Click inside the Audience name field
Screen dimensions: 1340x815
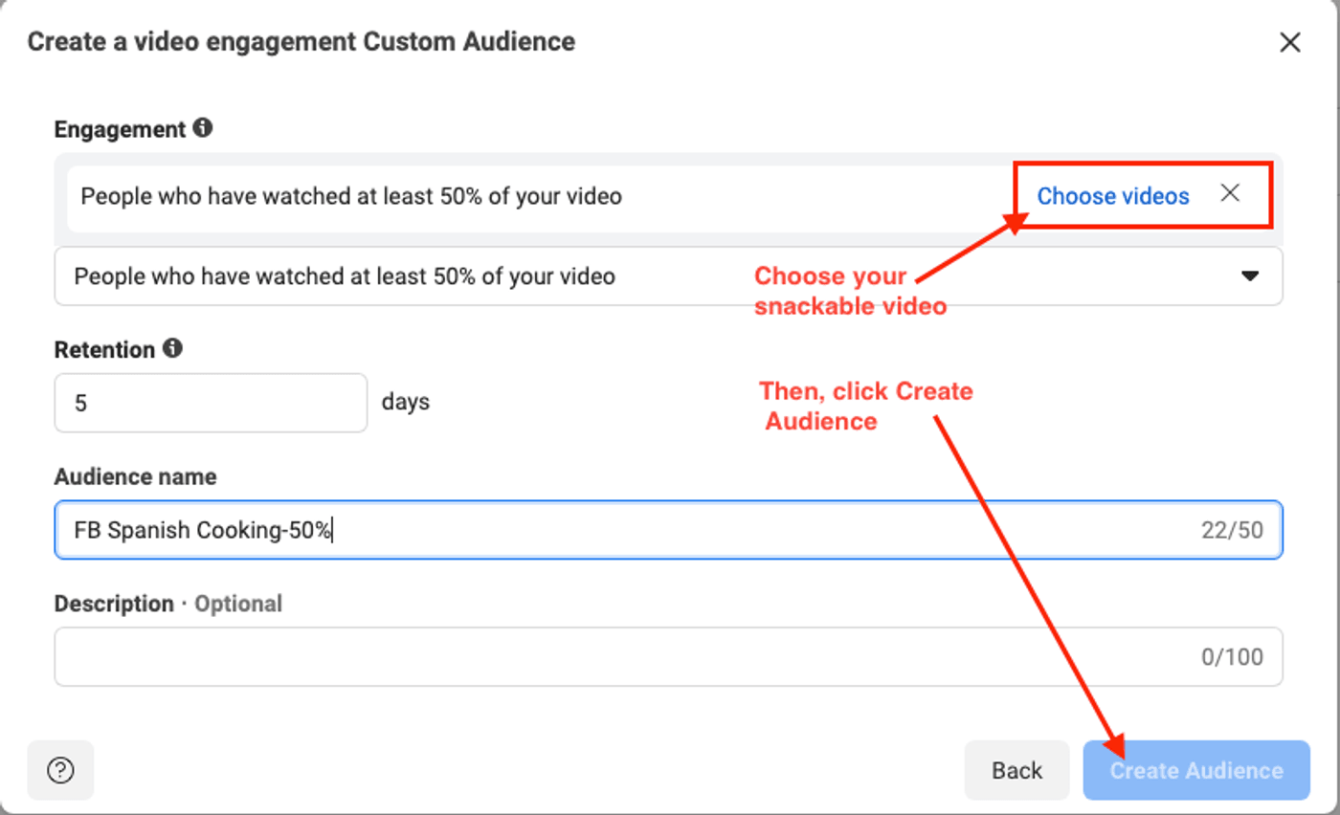[x=574, y=530]
